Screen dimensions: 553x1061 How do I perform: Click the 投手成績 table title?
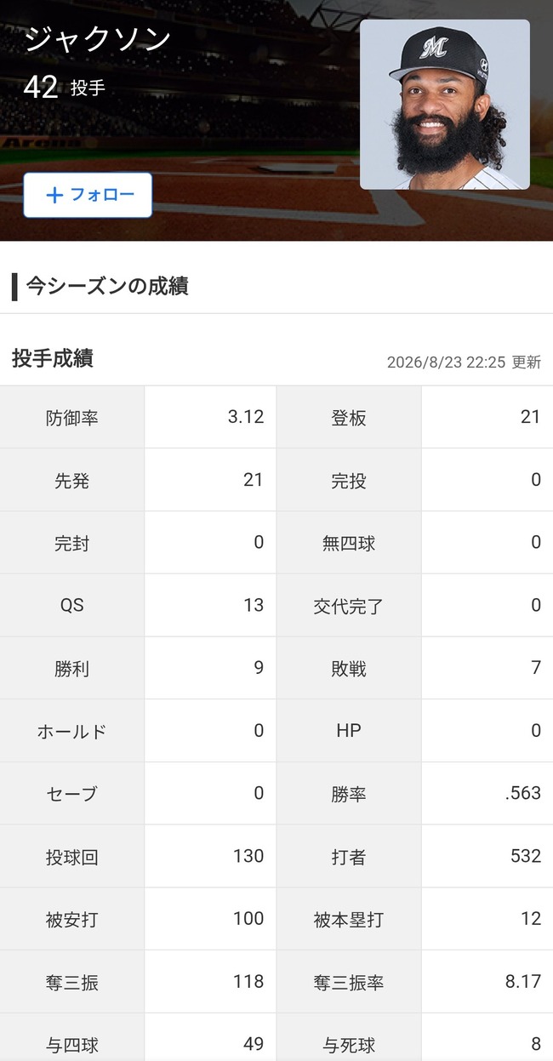point(53,358)
